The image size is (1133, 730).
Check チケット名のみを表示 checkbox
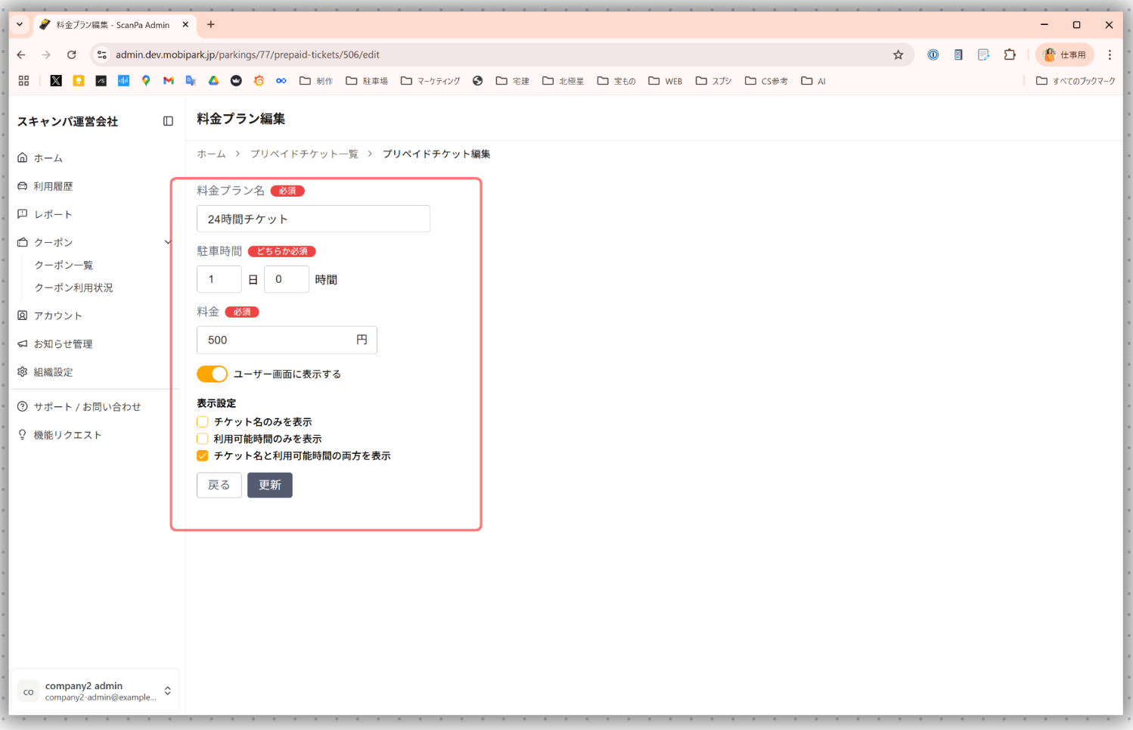[203, 422]
